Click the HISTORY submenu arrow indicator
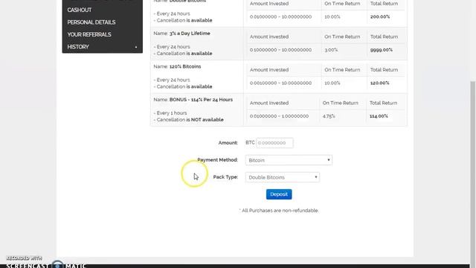476x268 pixels. (x=136, y=47)
